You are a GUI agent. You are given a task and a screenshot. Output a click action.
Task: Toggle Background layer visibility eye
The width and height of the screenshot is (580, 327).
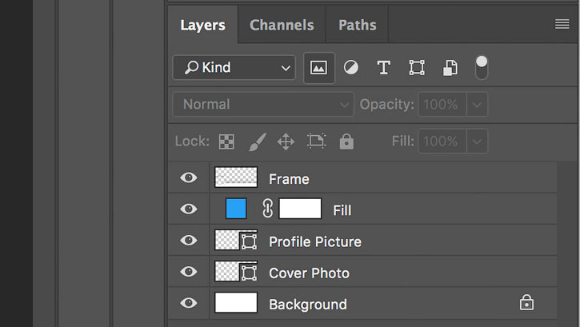click(189, 303)
